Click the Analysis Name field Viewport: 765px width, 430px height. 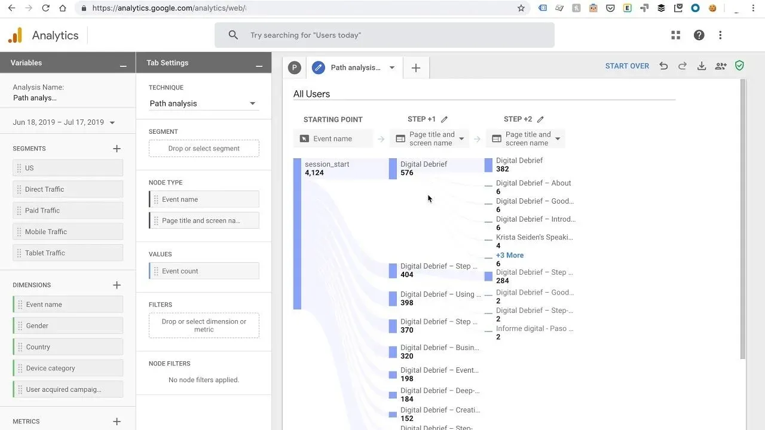(x=35, y=98)
